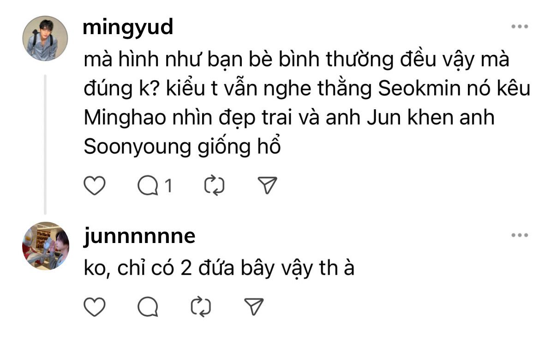Click the reply count 1 on mingyud's post
This screenshot has height=338, width=556.
point(168,186)
